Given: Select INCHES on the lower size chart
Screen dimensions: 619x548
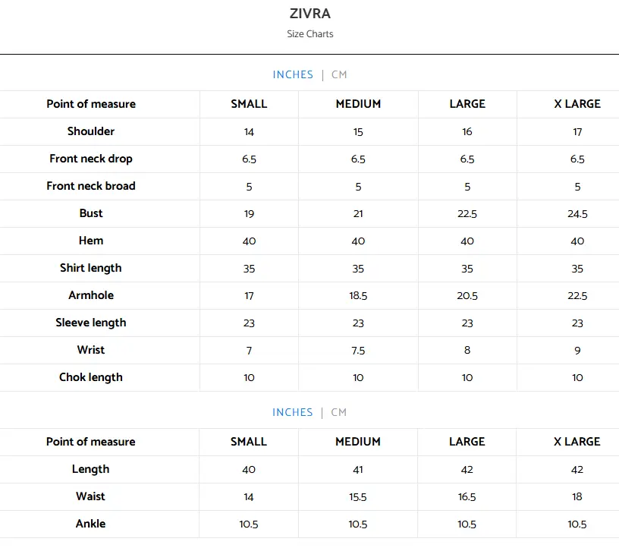Looking at the screenshot, I should (293, 412).
